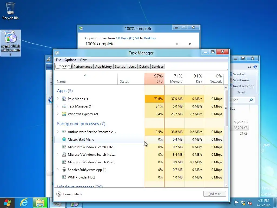Expand the Spooler SubSystem App (1) entry

tap(58, 170)
